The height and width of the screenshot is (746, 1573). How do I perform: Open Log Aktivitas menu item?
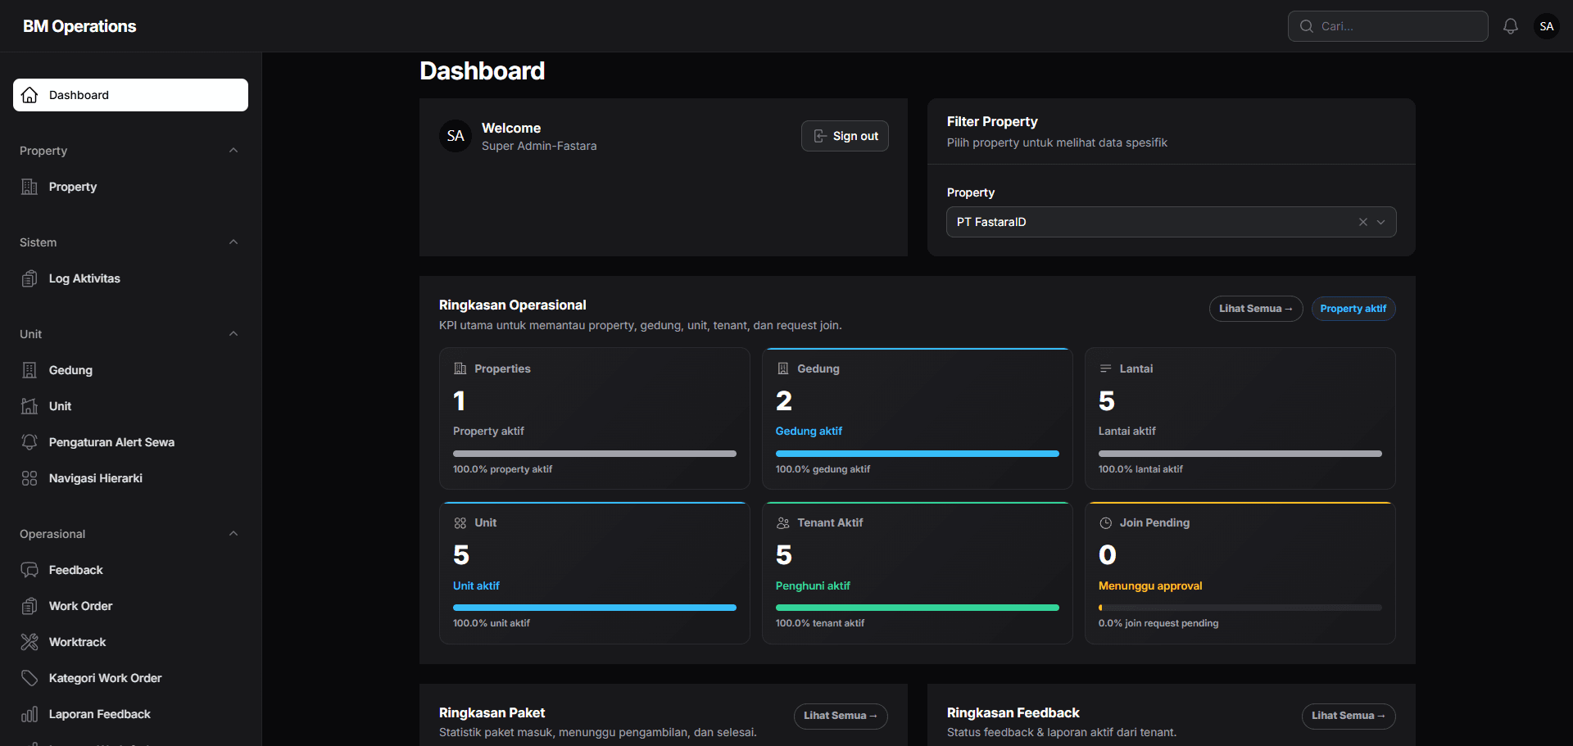130,278
